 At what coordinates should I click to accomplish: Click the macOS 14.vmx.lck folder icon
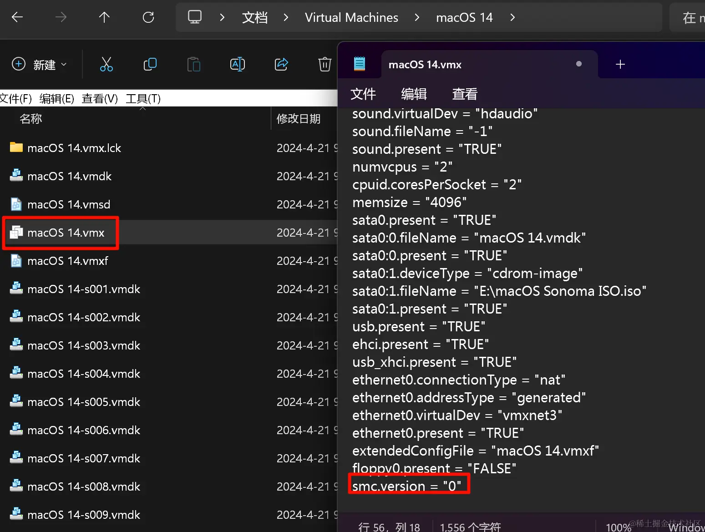[x=16, y=147]
